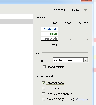
Task: Select the highlighted gray row in file list
Action: (17, 21)
